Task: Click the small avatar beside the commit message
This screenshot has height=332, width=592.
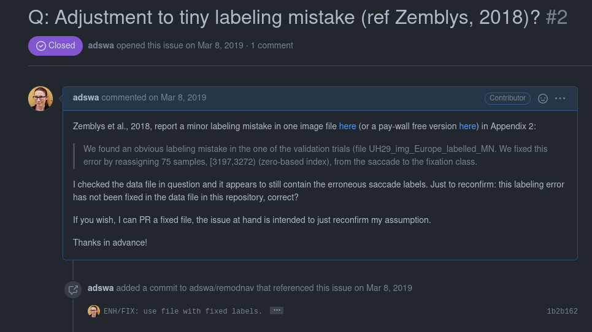Action: 94,311
